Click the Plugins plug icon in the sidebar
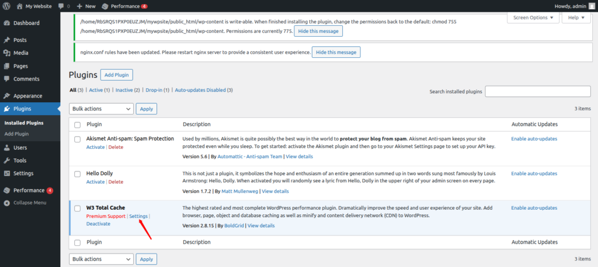The width and height of the screenshot is (598, 267). (6, 109)
